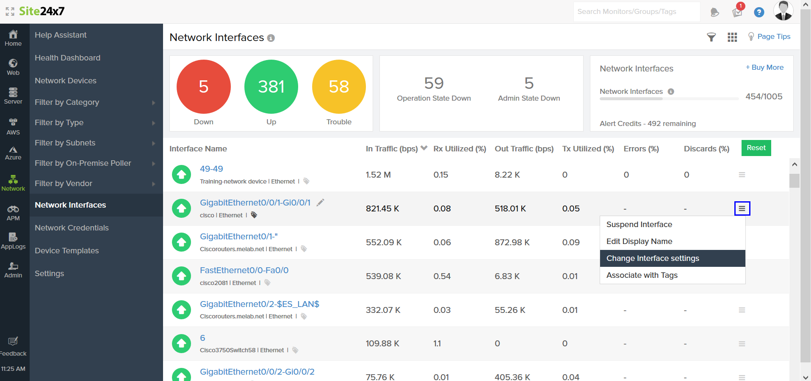The height and width of the screenshot is (381, 811).
Task: Expand Filter by Vendor submenu
Action: coord(154,184)
